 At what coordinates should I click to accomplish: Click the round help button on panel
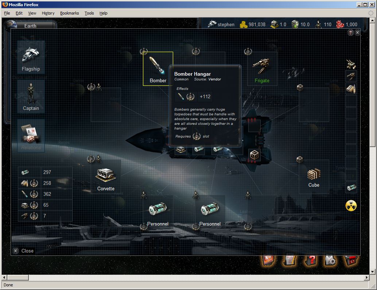pos(350,33)
